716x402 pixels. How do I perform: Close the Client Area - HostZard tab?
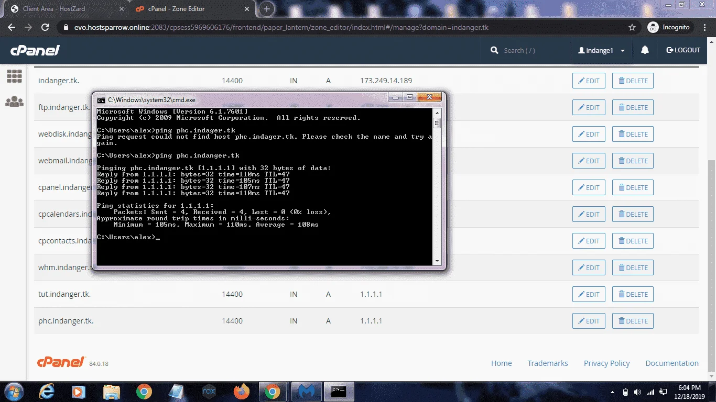122,9
